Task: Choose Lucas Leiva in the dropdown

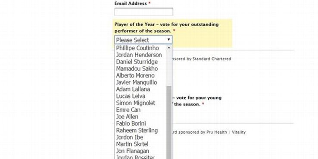Action: pyautogui.click(x=141, y=96)
